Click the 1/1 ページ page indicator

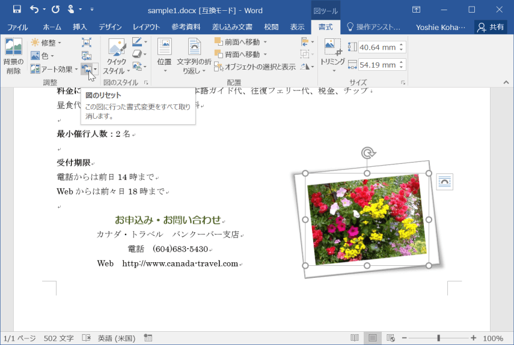click(x=19, y=338)
